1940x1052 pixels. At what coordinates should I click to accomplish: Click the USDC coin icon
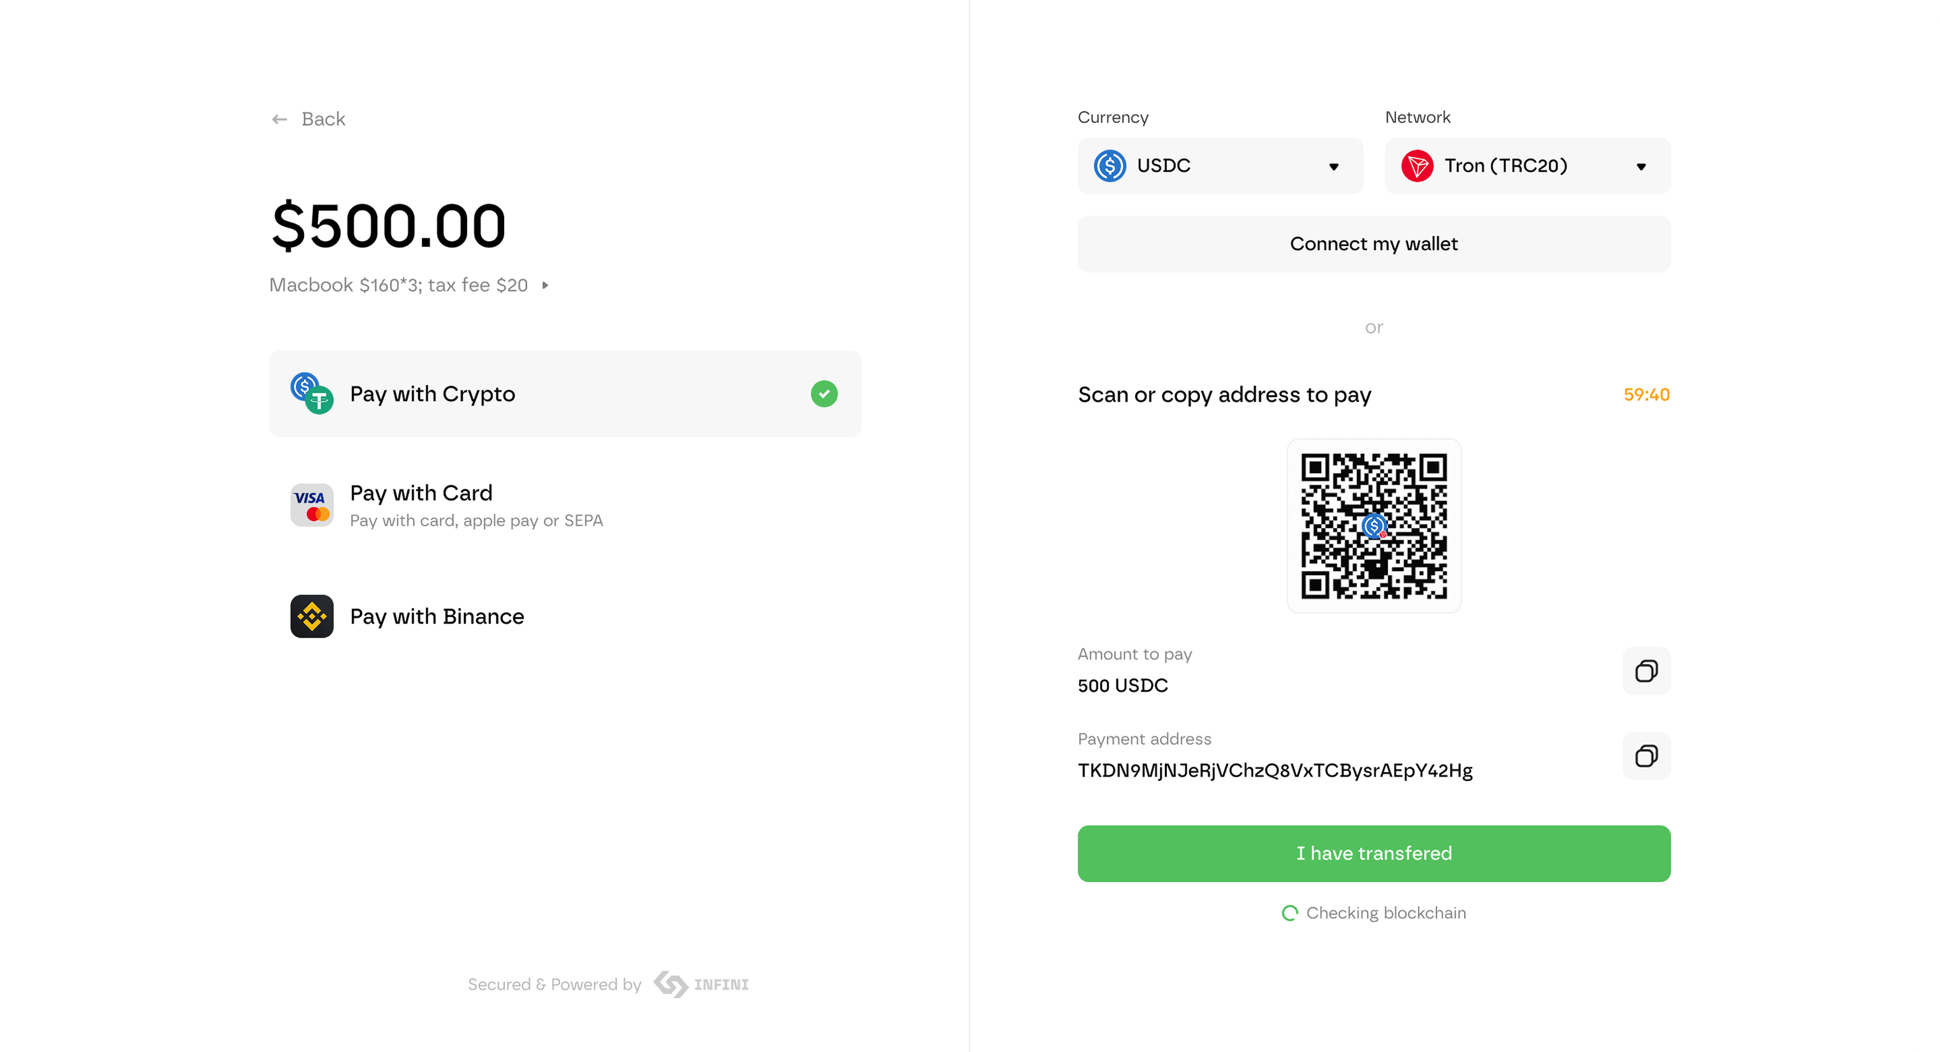[1110, 166]
